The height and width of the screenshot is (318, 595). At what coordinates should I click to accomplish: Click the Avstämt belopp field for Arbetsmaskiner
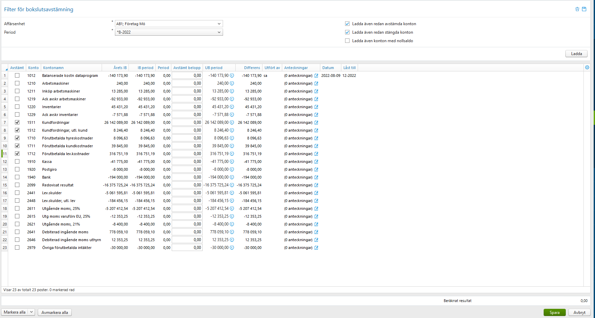pos(187,83)
